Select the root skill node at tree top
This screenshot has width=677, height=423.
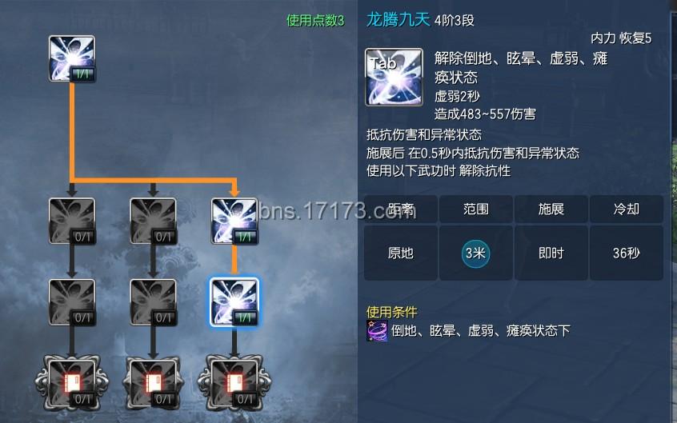click(72, 58)
